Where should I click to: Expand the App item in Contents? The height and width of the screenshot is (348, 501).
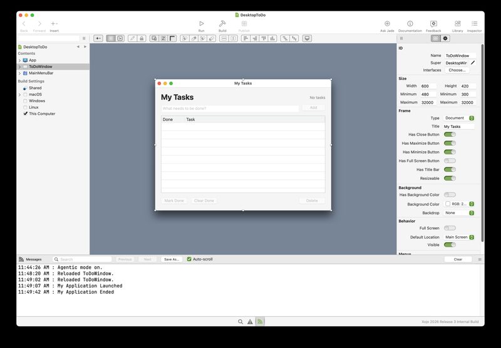pos(19,60)
